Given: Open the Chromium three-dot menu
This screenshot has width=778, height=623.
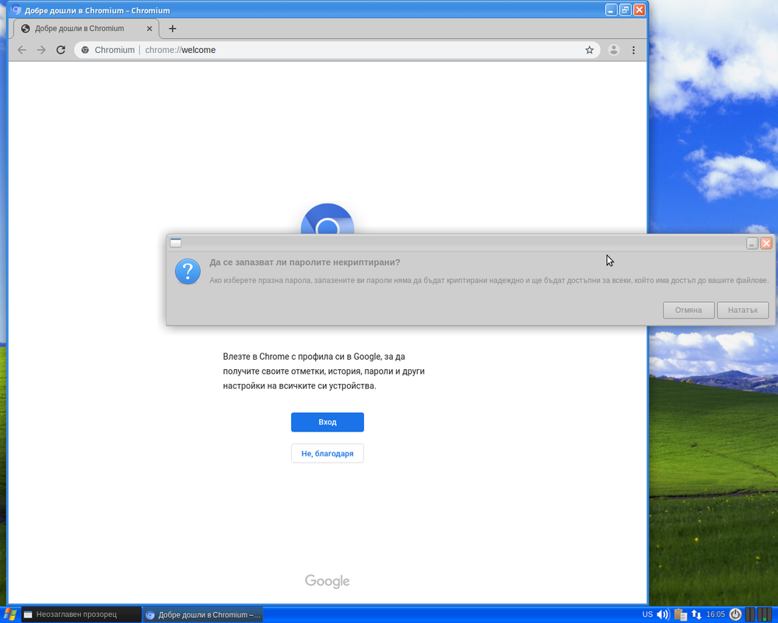Looking at the screenshot, I should (x=633, y=50).
